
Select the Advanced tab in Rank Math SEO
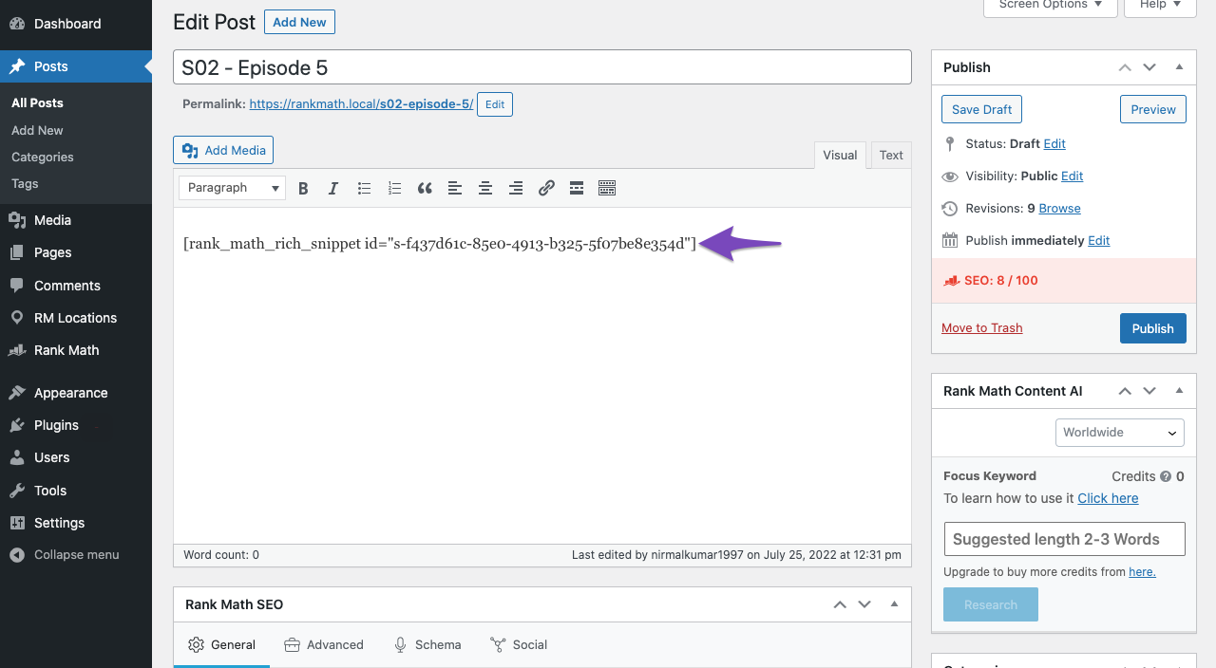click(324, 645)
